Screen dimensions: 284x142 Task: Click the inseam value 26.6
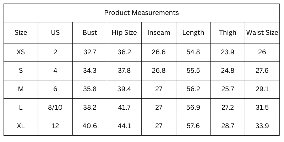pos(159,52)
